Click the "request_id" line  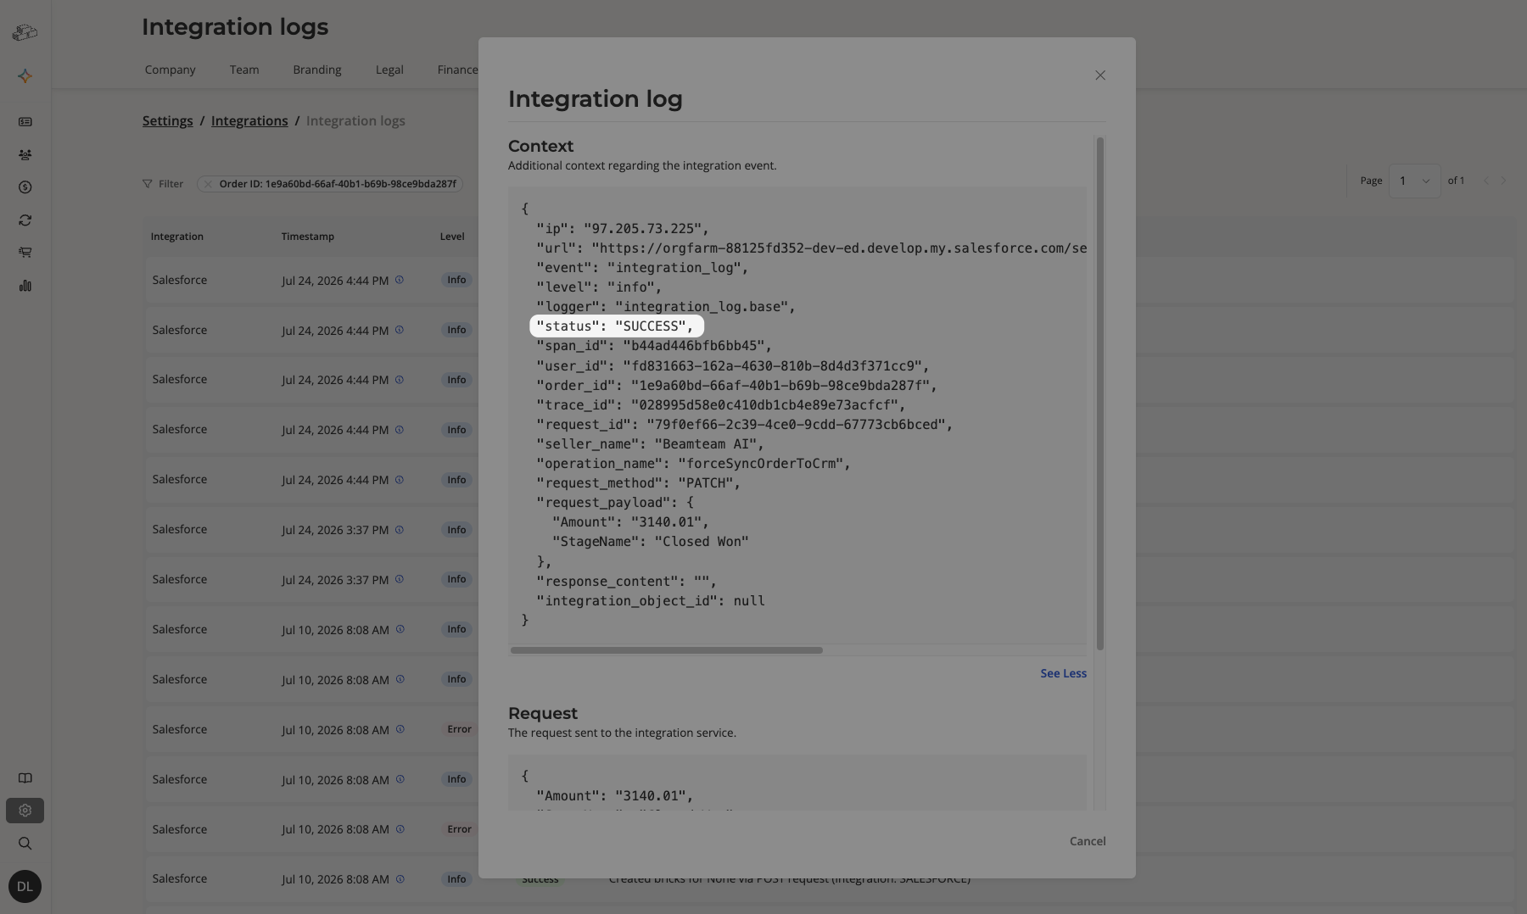click(x=745, y=425)
